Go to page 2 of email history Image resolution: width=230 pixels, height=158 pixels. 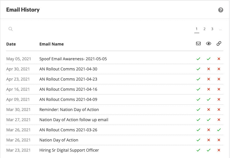tap(204, 29)
